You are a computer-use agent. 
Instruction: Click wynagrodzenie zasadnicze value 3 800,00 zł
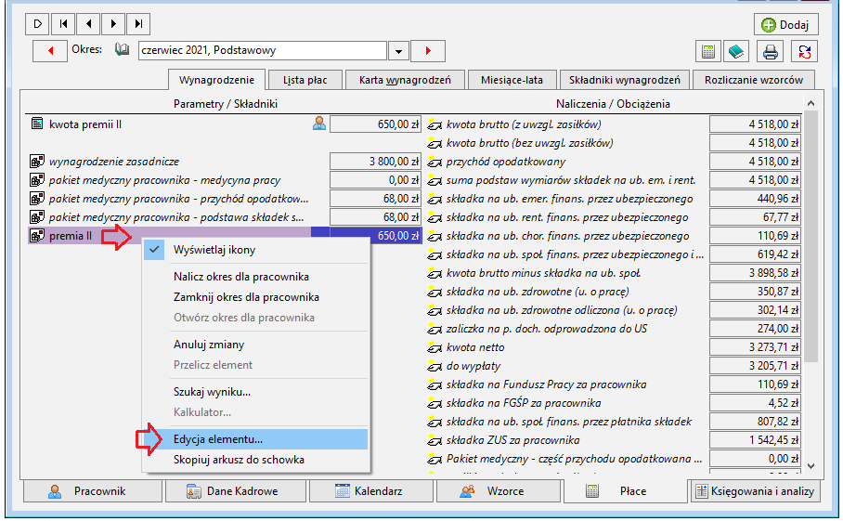[x=376, y=162]
